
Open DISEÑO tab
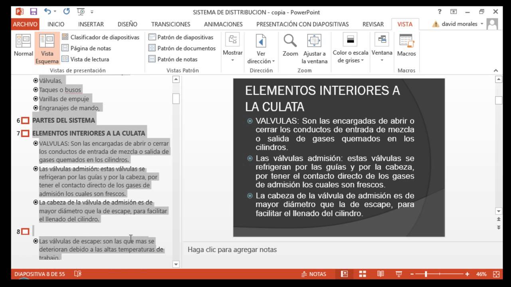click(127, 24)
